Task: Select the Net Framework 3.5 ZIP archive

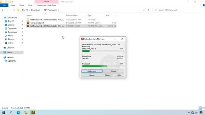Action: (x=71, y=26)
